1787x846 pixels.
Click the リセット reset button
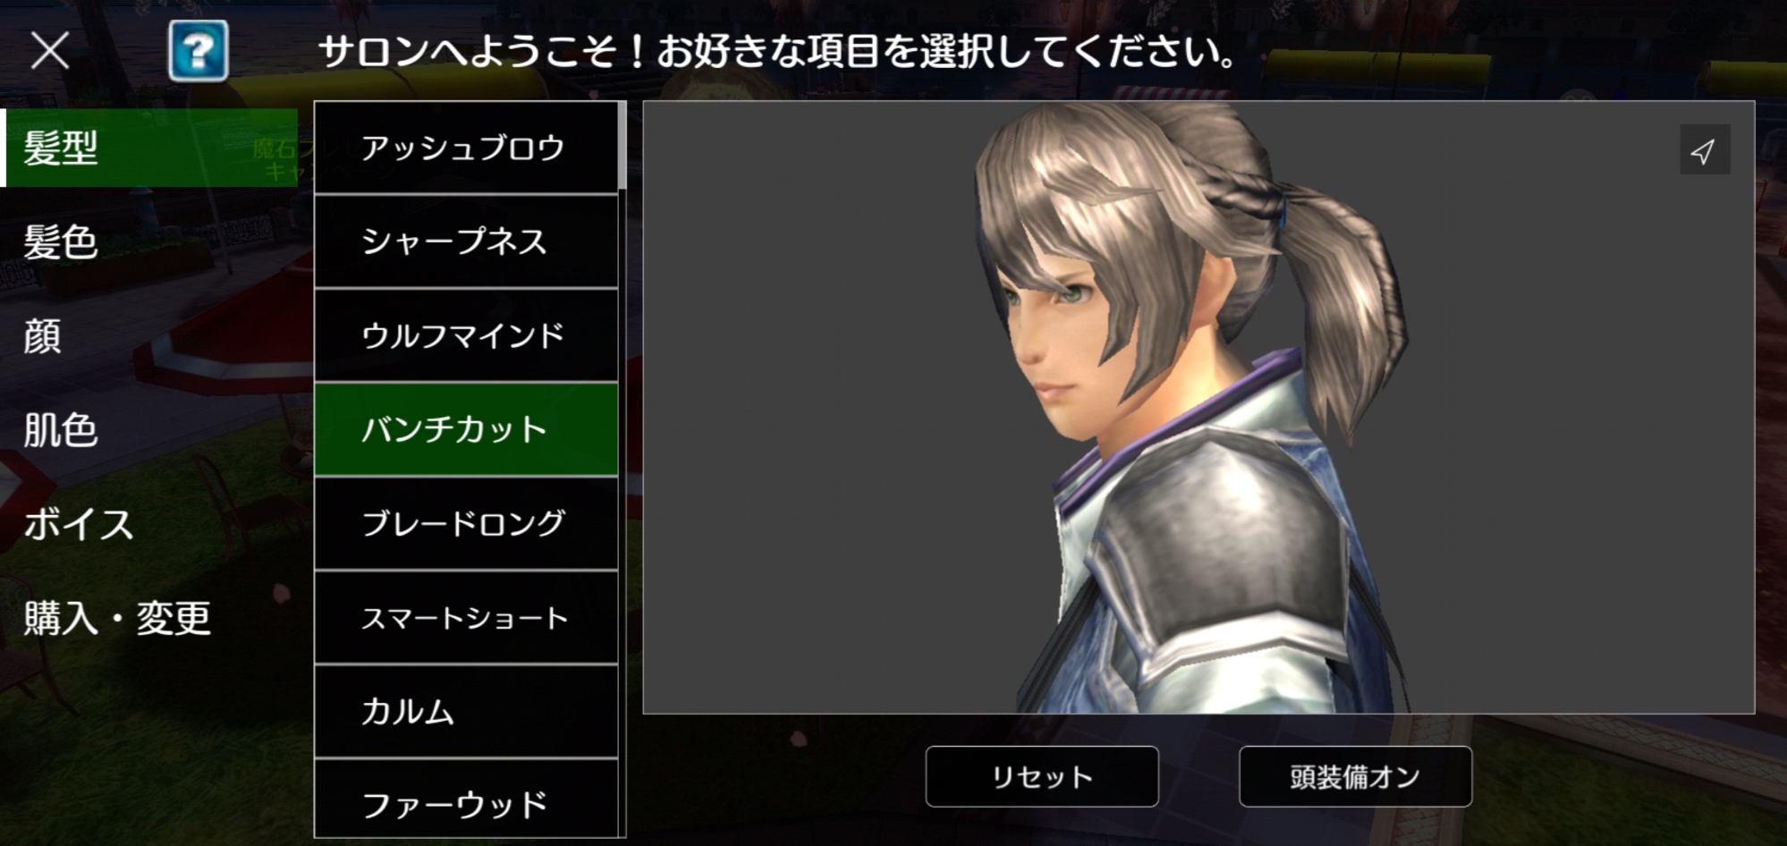[1042, 776]
